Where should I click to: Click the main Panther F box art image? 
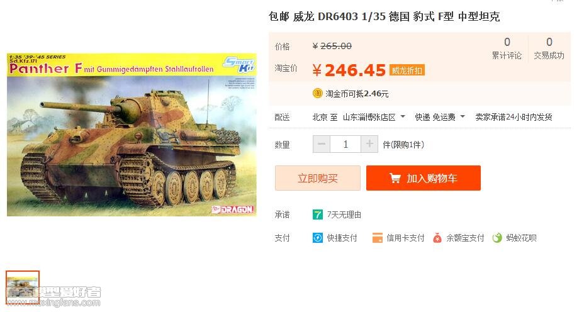132,135
